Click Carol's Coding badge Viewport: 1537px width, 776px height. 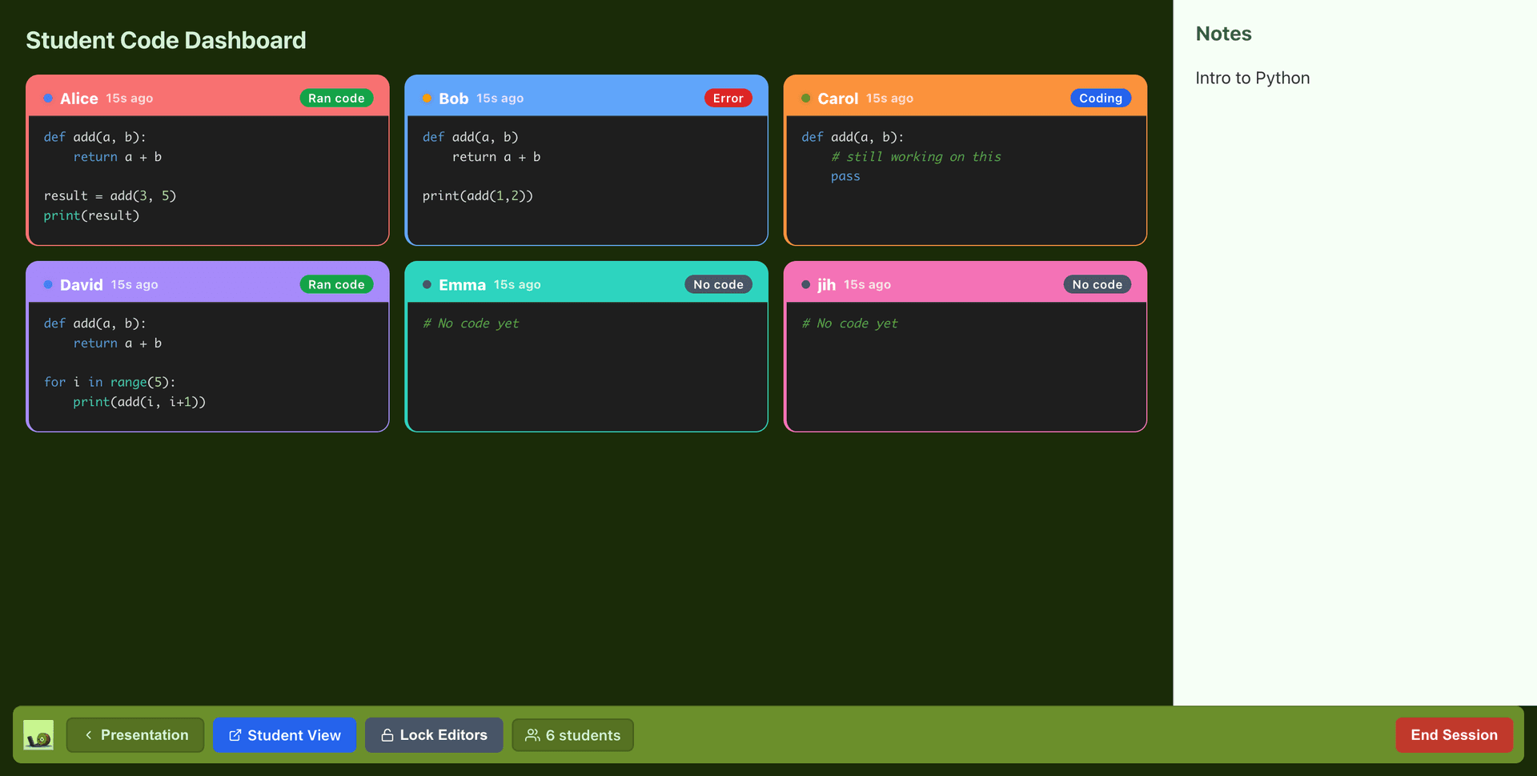pyautogui.click(x=1101, y=98)
